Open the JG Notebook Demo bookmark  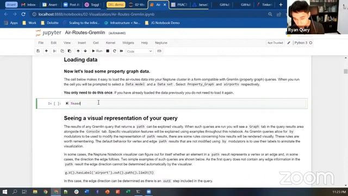pyautogui.click(x=162, y=23)
